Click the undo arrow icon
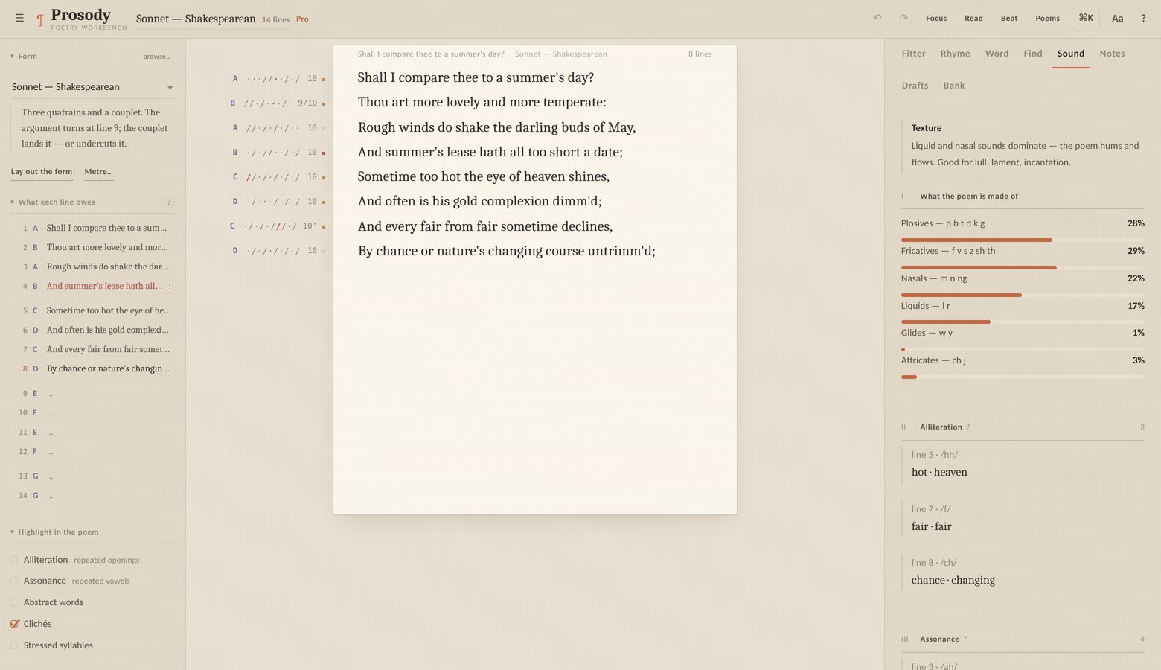The image size is (1161, 670). (877, 18)
